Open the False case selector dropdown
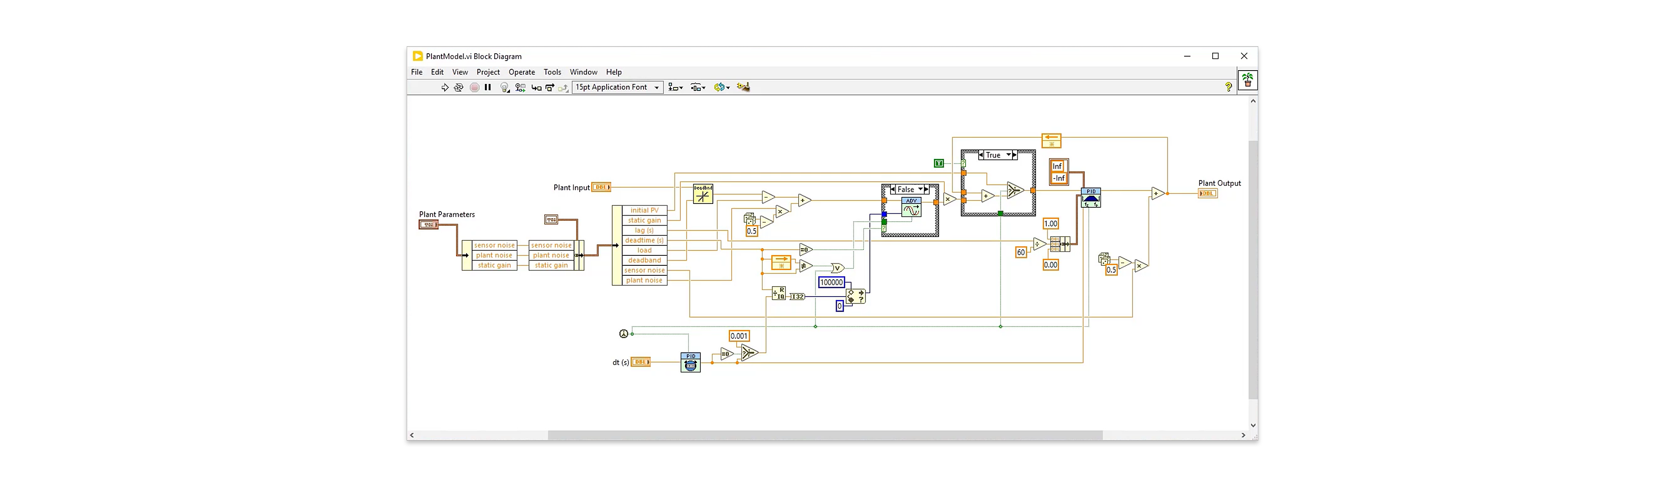Viewport: 1665px width, 487px height. (x=921, y=190)
